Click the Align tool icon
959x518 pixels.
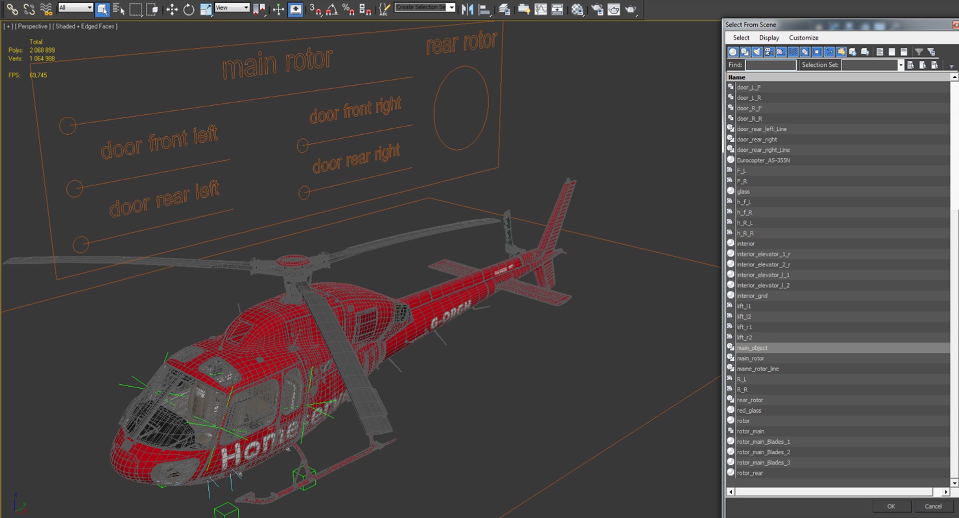click(484, 9)
